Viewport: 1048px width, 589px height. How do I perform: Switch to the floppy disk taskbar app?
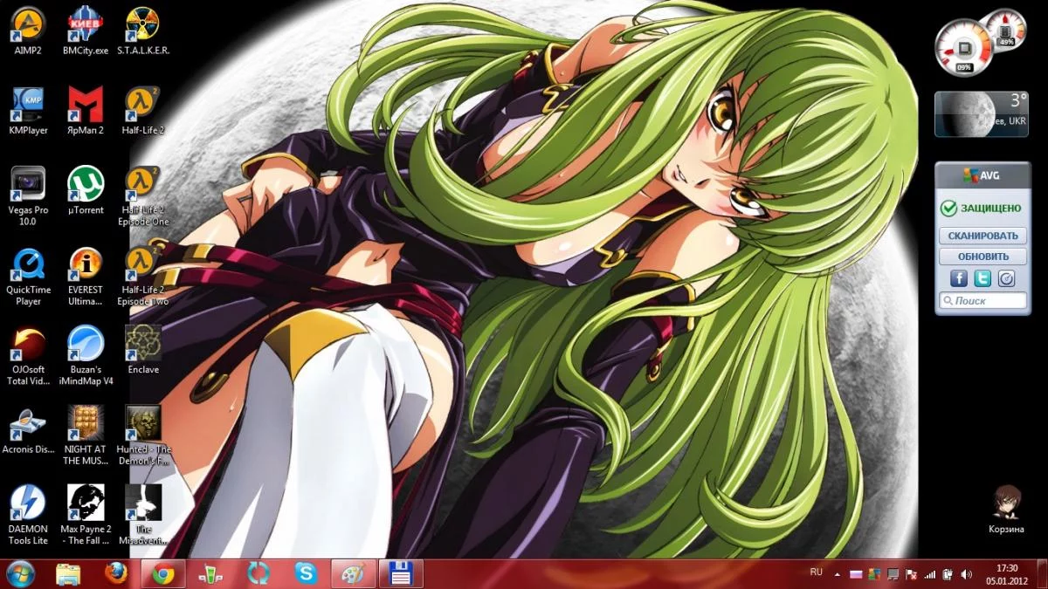401,573
